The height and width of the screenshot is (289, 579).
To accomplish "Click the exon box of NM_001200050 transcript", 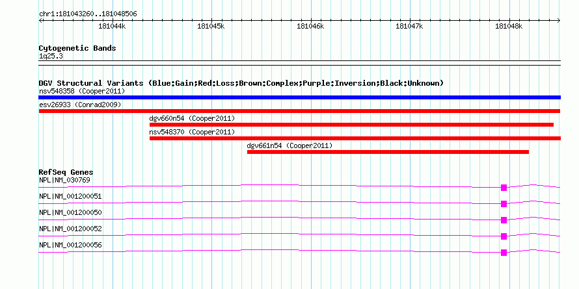I will [504, 220].
